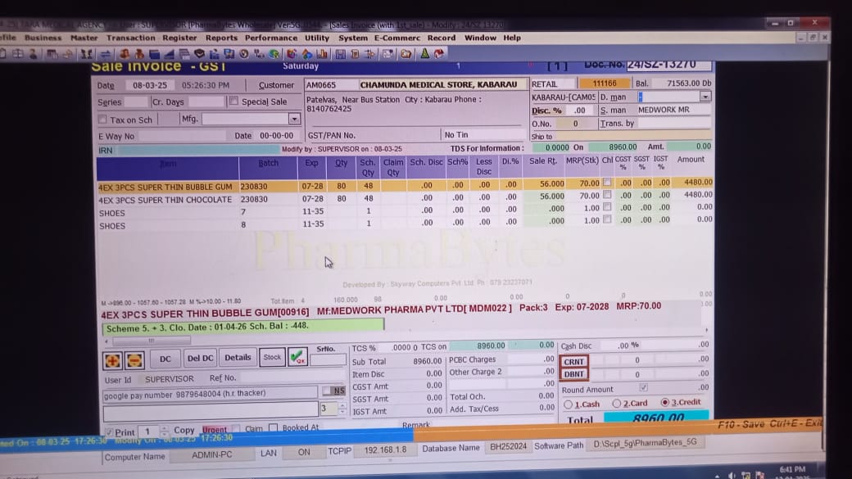Click the green checkmark OK icon
The width and height of the screenshot is (852, 479).
(x=297, y=358)
